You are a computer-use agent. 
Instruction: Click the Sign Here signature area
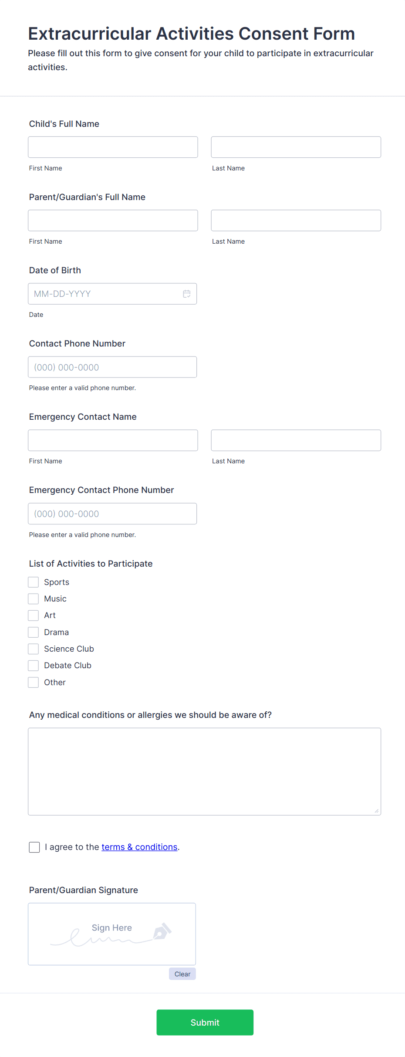(x=112, y=934)
